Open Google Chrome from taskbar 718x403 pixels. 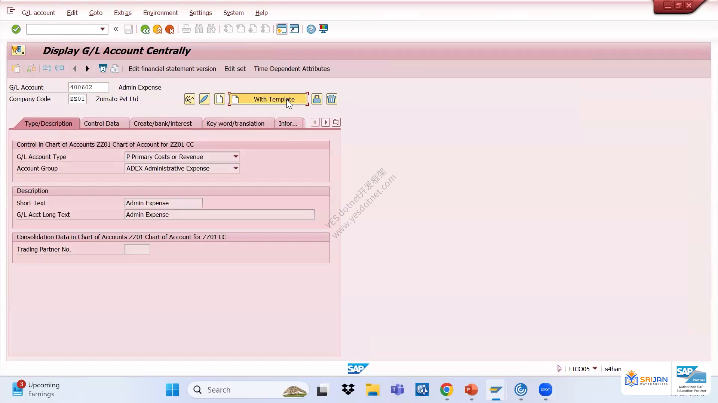[x=447, y=390]
